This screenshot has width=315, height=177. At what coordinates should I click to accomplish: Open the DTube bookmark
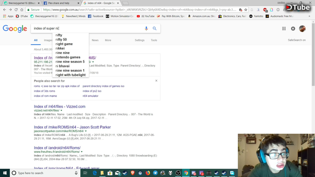click(x=22, y=16)
